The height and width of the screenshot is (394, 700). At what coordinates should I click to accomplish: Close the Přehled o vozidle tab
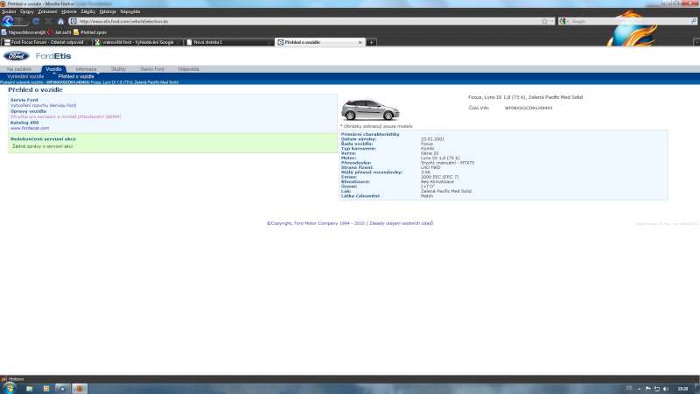360,42
